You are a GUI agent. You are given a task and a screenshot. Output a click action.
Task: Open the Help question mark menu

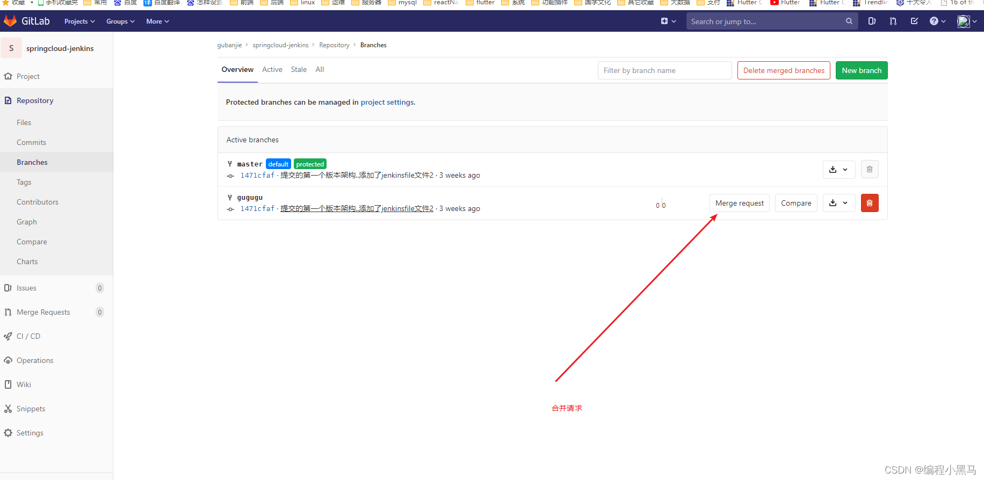point(938,21)
